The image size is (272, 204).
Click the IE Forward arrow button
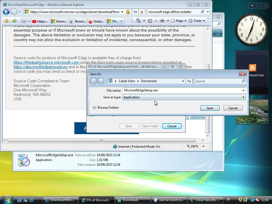[x=14, y=12]
